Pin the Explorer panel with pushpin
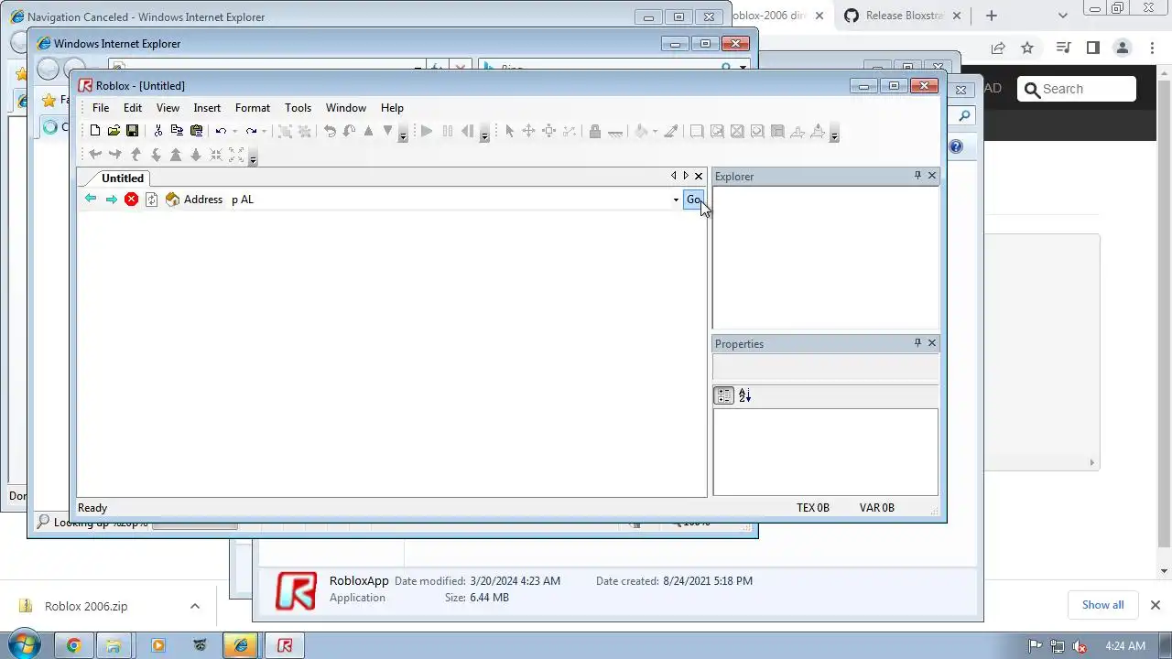Screen dimensions: 1172x659 click(x=917, y=176)
